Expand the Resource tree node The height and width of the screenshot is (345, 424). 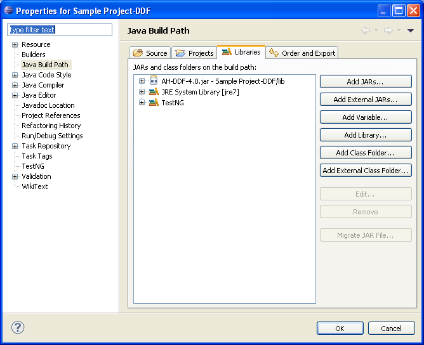[15, 44]
